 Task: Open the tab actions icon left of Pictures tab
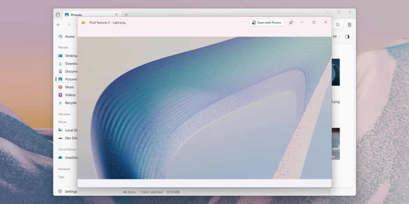pos(58,15)
